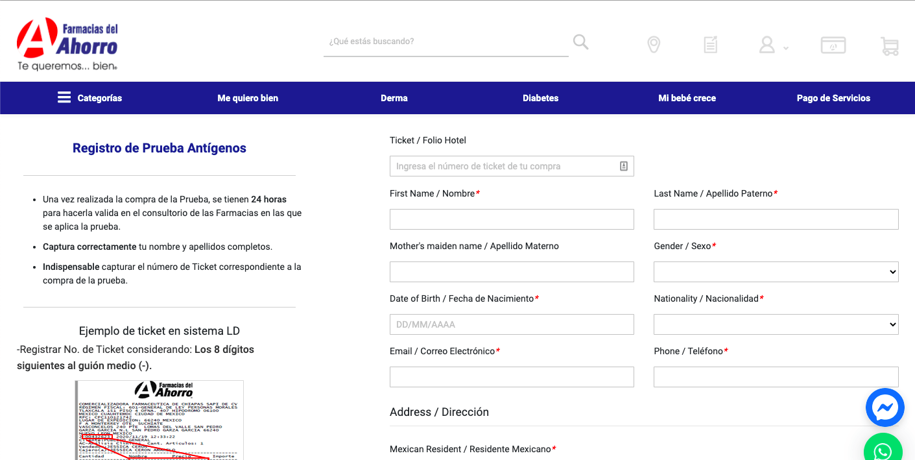The width and height of the screenshot is (915, 460).
Task: Focus the Last Name / Apellido Paterno field
Action: tap(776, 219)
